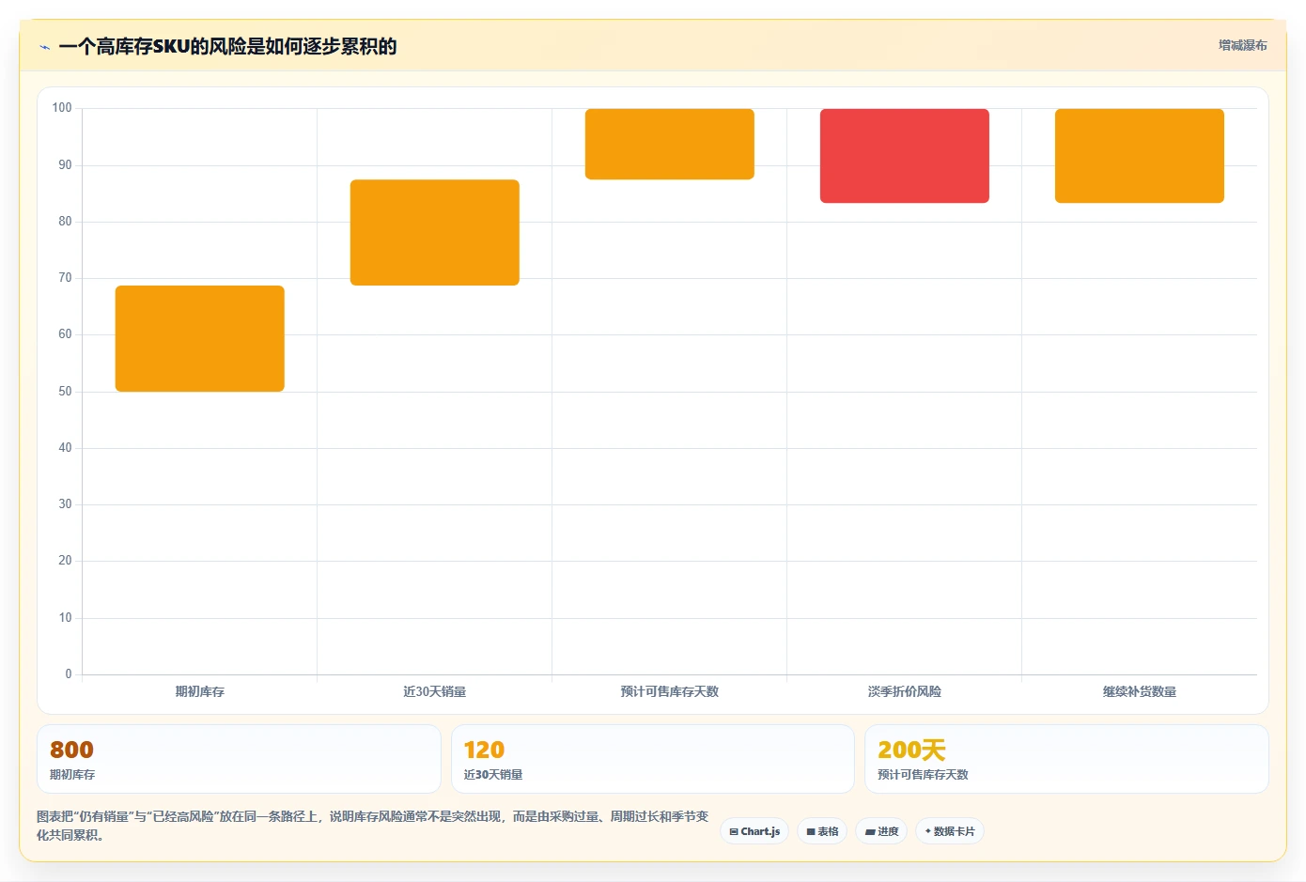The image size is (1306, 882).
Task: Click the red 淡季折价风险 bar
Action: 905,156
